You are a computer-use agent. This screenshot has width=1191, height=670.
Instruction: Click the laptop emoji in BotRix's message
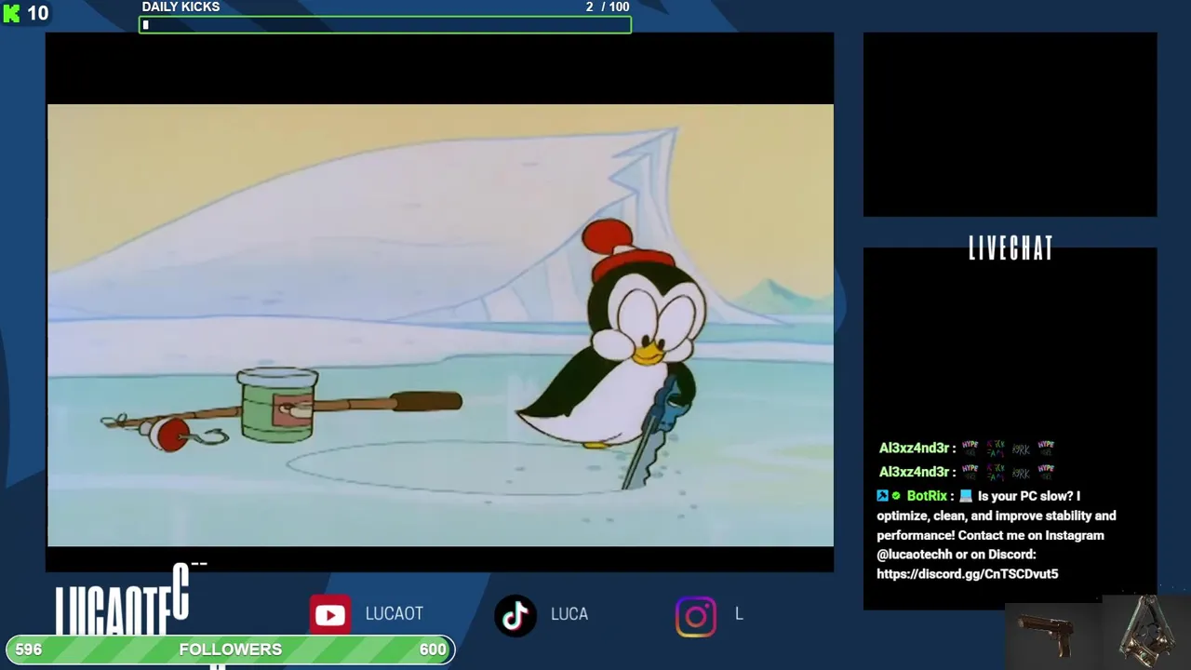966,496
